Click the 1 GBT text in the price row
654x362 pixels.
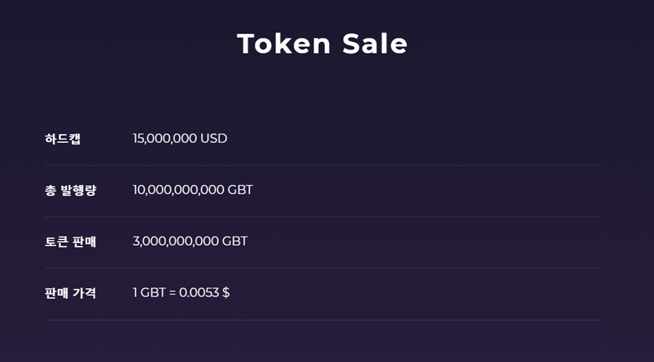(x=149, y=293)
